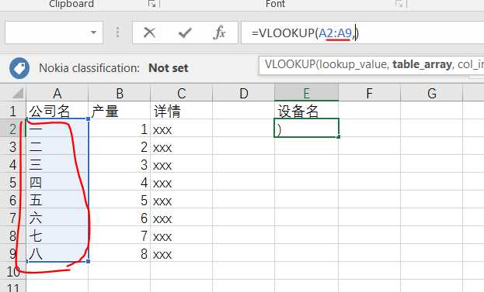Screen dimensions: 484x292
Task: Click xxx cell in row 2
Action: (182, 129)
